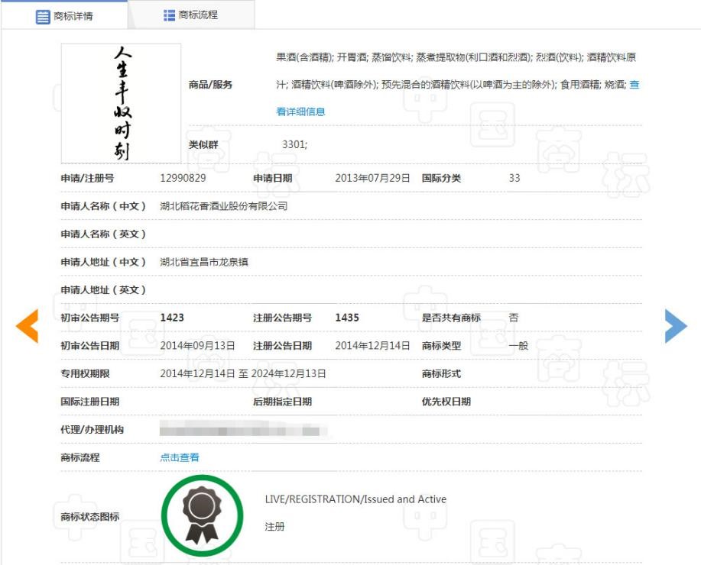Click the application date 2013年07月29日
The height and width of the screenshot is (565, 701).
372,178
